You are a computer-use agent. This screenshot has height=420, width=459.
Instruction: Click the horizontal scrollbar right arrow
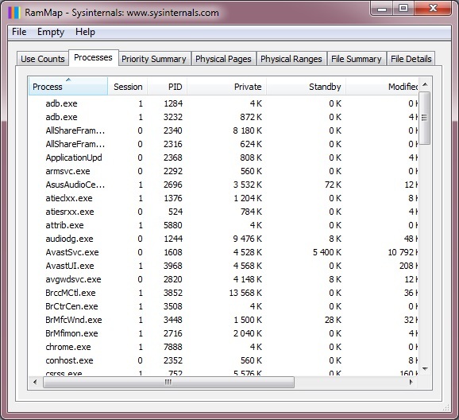coord(411,382)
